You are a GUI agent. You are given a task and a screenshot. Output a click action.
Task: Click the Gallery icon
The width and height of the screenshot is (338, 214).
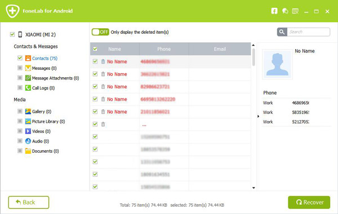coord(28,112)
